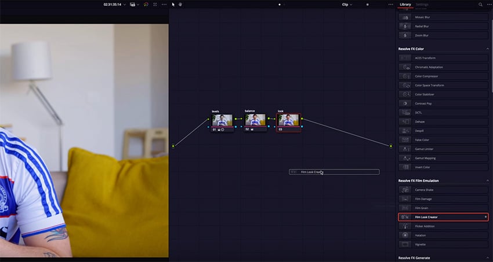Image resolution: width=493 pixels, height=262 pixels.
Task: Click the ACES Transform effect icon
Action: click(x=405, y=58)
